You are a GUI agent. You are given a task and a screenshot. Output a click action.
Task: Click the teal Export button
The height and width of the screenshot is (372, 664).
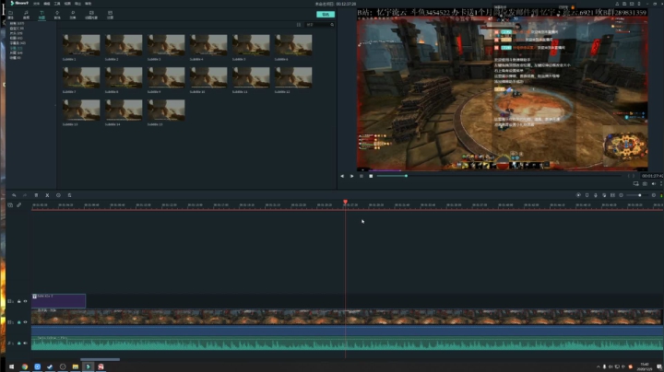point(326,15)
